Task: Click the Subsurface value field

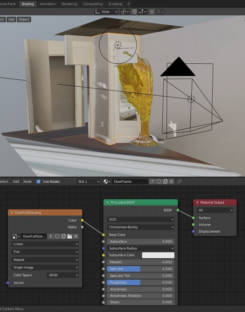Action: pos(141,242)
